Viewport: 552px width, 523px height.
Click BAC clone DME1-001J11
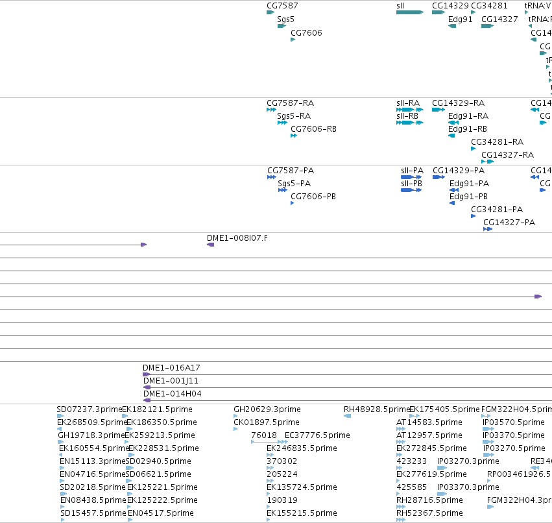[x=171, y=381]
